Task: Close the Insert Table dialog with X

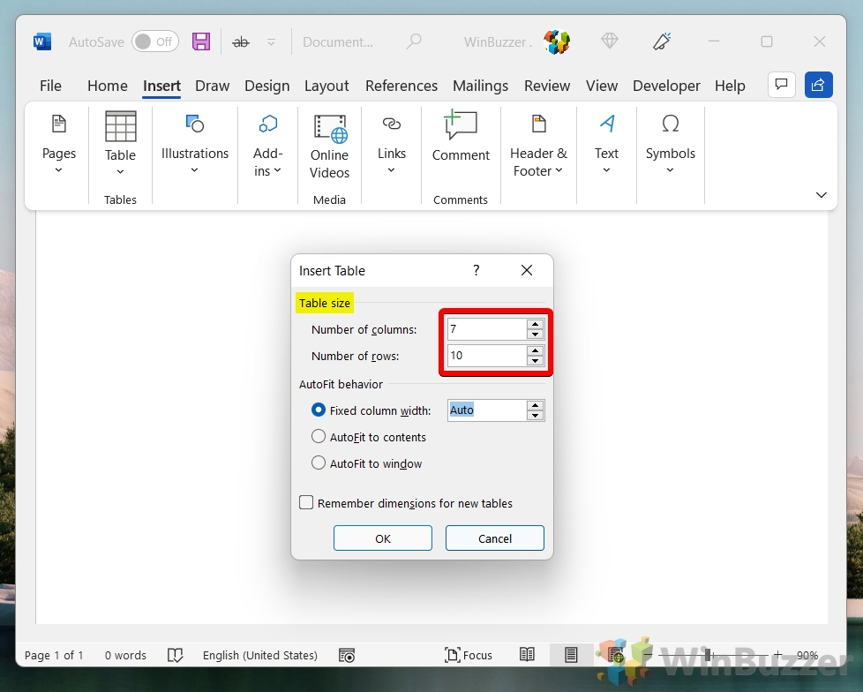Action: click(527, 270)
